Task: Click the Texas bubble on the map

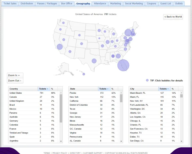Action: 94,61
